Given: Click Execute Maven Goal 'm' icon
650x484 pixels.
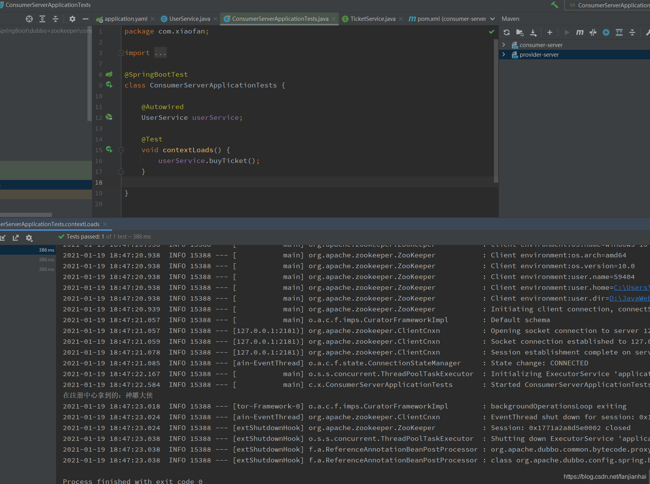Looking at the screenshot, I should click(x=579, y=32).
